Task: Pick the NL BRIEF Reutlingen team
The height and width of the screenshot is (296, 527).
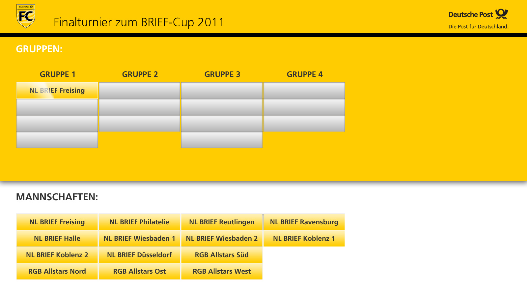Action: pyautogui.click(x=222, y=222)
